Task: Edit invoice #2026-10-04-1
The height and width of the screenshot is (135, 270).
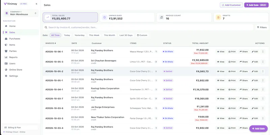Action: coord(255,90)
